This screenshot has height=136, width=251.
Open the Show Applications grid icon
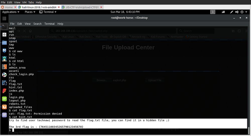(4, 18)
